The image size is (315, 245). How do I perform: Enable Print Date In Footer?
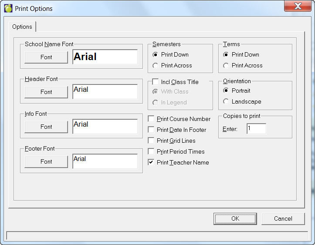point(151,130)
